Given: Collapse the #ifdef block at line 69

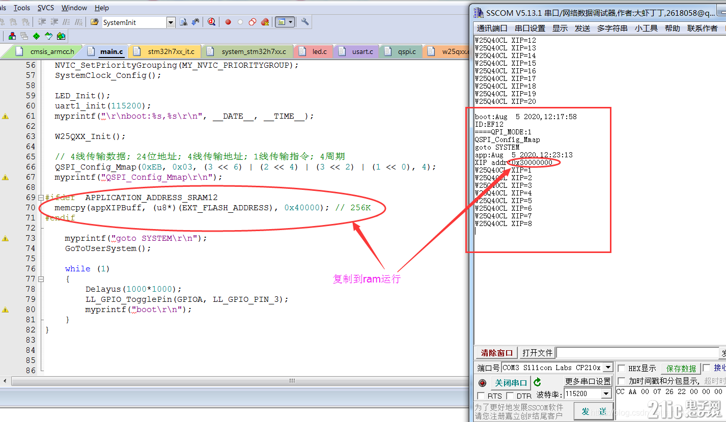Looking at the screenshot, I should click(41, 198).
